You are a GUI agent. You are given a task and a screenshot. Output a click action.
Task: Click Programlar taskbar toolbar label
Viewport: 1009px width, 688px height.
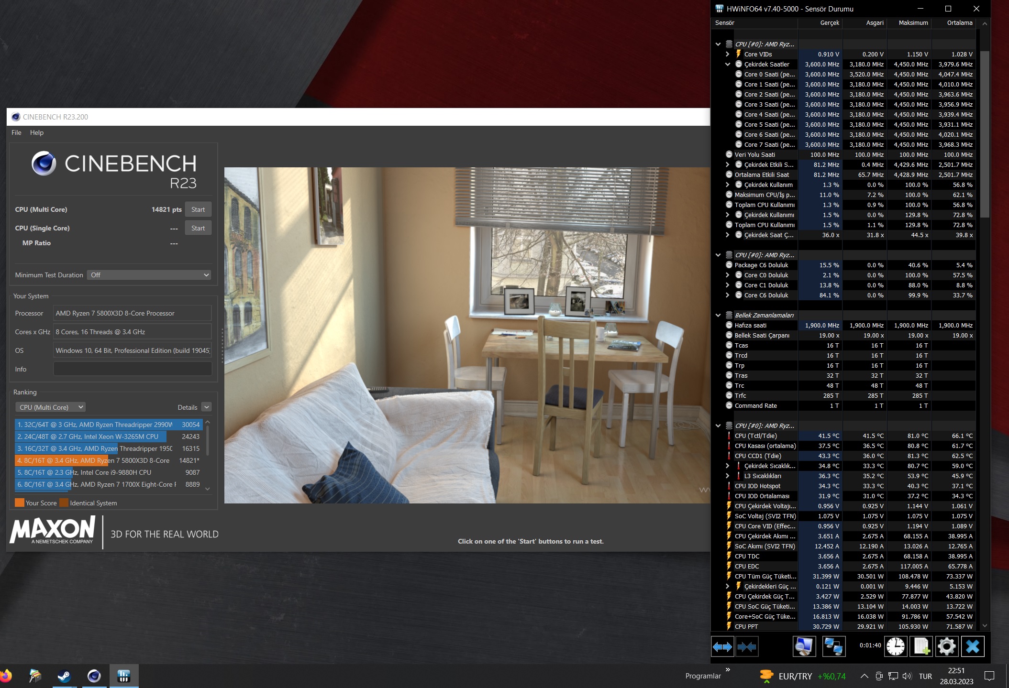coord(703,676)
